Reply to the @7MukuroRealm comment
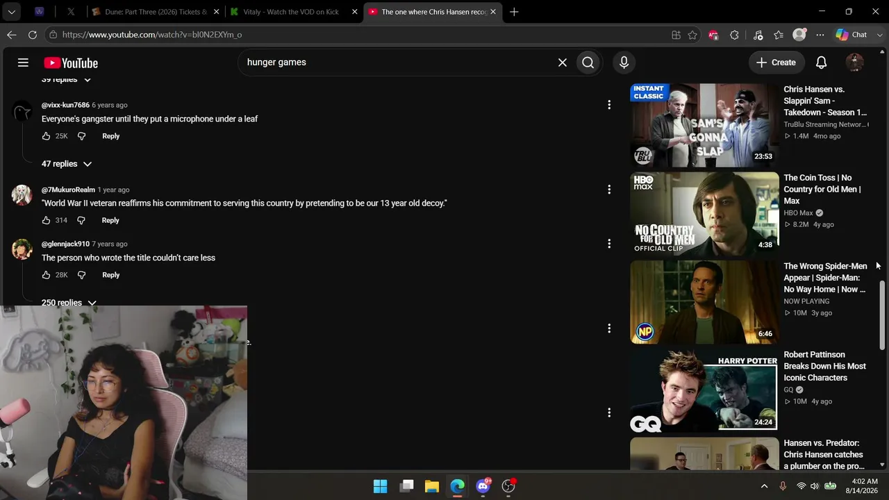The height and width of the screenshot is (500, 889). pyautogui.click(x=110, y=220)
